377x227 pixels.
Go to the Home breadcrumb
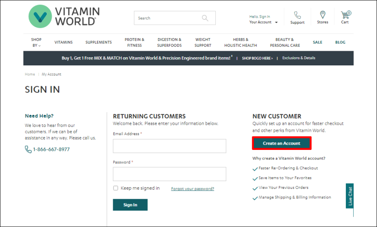point(30,75)
